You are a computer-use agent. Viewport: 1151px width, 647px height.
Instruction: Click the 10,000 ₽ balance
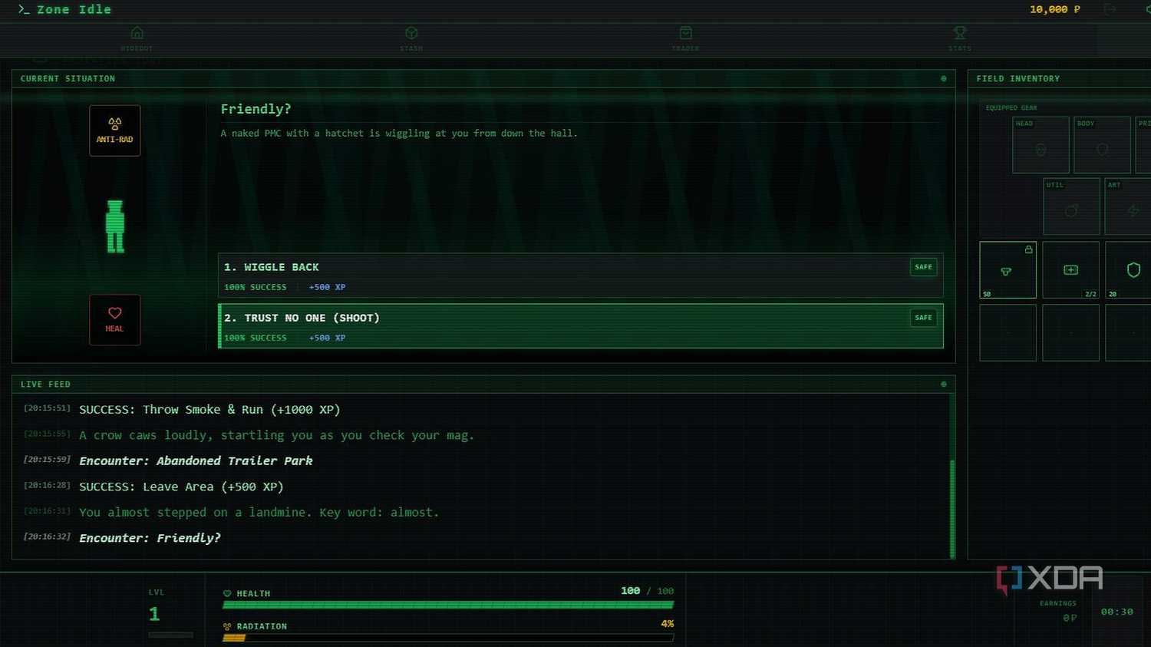[1055, 9]
